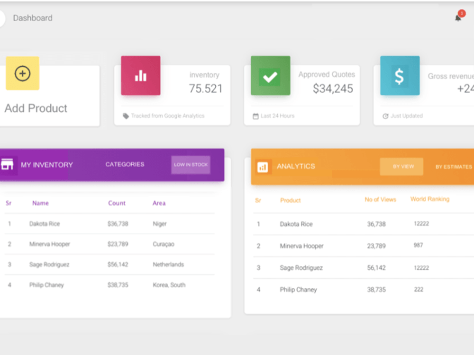The width and height of the screenshot is (474, 355).
Task: Select Philip Chaney in the inventory table
Action: (x=46, y=285)
